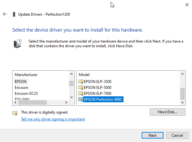
Task: Click the signed icon next to EPSON ELP-3500
Action: pos(81,81)
